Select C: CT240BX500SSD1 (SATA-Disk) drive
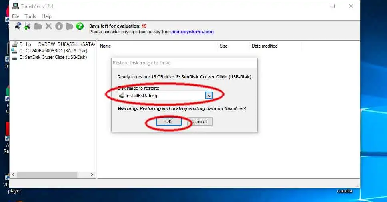Image resolution: width=387 pixels, height=202 pixels. coord(53,51)
